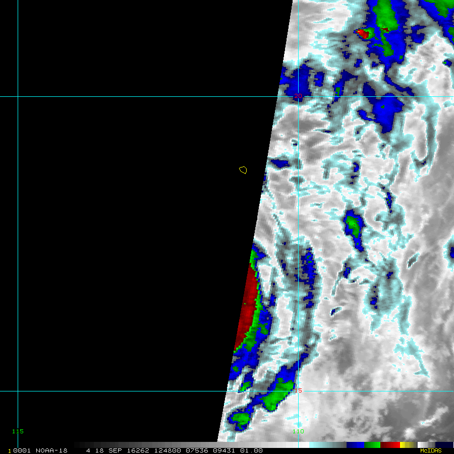Viewport: 454px width, 454px height.
Task: Click the red segment of color bar
Action: pos(390,445)
